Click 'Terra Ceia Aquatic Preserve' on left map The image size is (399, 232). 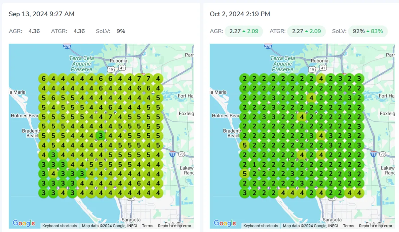tap(81, 64)
